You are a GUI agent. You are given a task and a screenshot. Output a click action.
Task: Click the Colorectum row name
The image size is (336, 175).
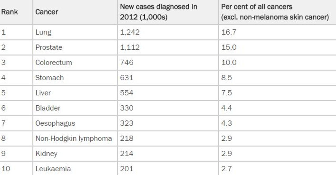(53, 62)
